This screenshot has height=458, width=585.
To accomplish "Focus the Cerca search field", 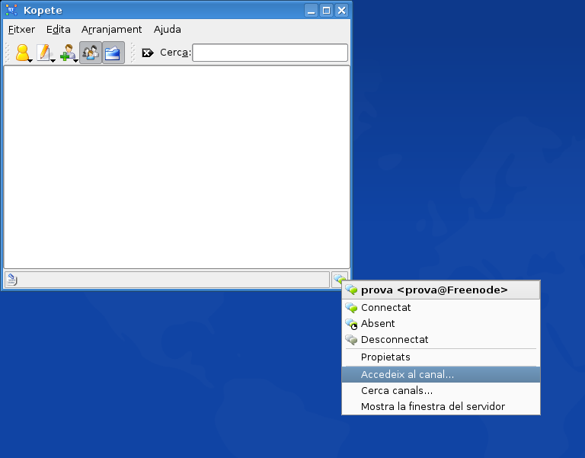I will 270,53.
